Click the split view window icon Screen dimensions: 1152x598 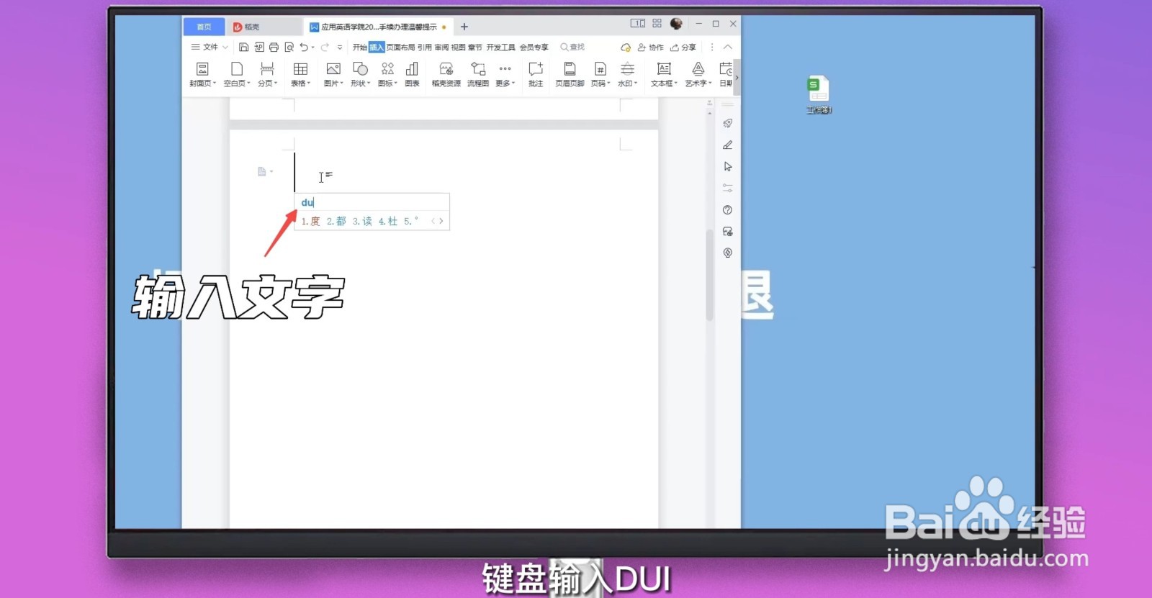[638, 24]
